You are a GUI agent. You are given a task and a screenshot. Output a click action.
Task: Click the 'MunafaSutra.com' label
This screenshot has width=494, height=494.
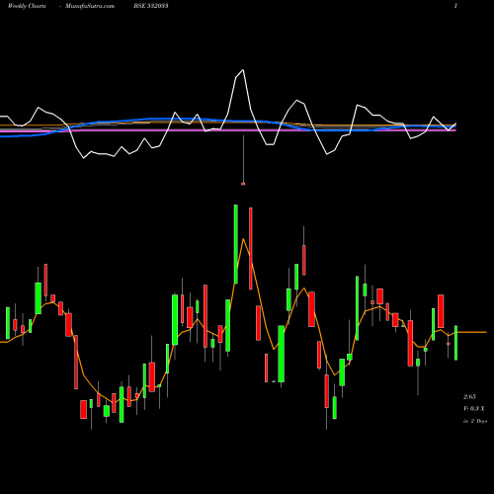90,6
